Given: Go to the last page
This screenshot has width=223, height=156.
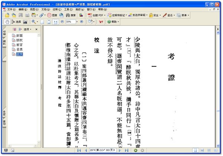Looking at the screenshot, I should pyautogui.click(x=127, y=150).
